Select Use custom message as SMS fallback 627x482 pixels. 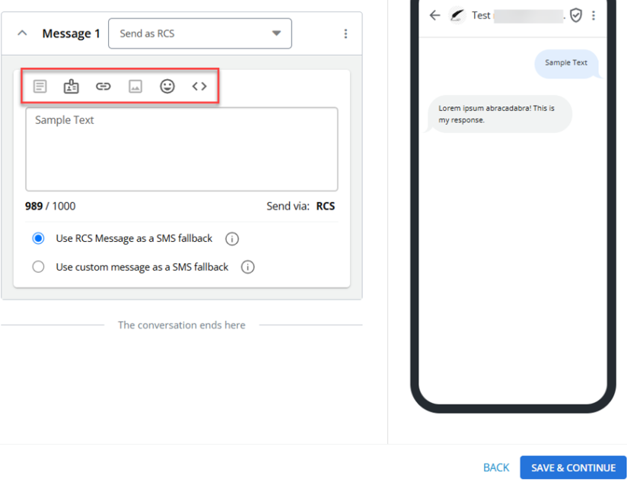point(39,267)
